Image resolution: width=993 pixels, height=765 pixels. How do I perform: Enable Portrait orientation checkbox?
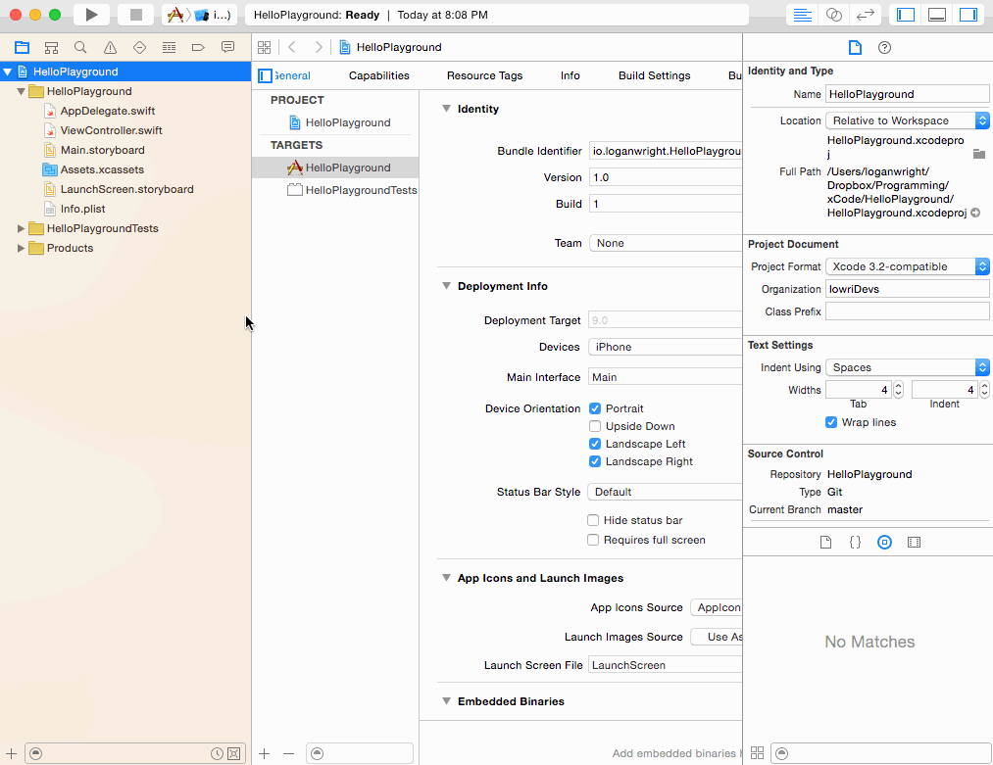coord(595,408)
